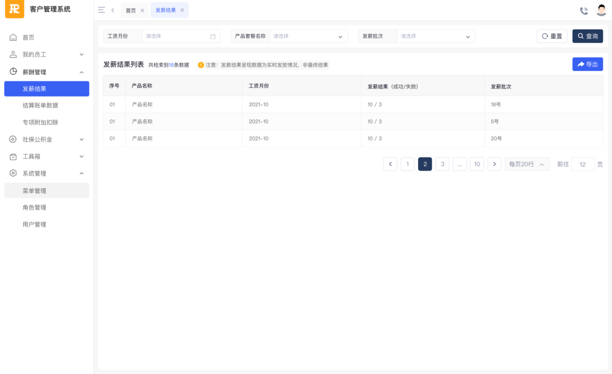Click the 查询 search button
This screenshot has width=612, height=374.
pos(586,36)
